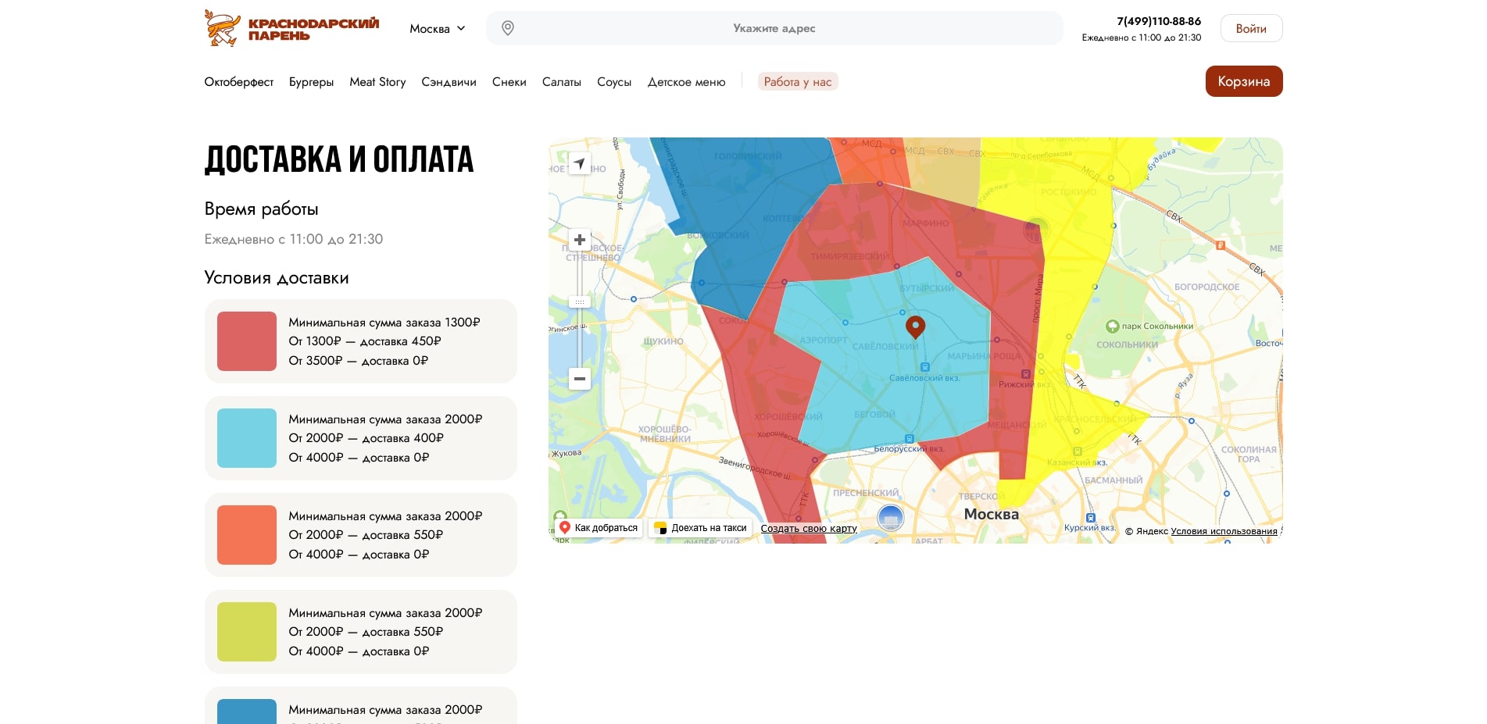This screenshot has width=1487, height=724.
Task: Click the red delivery zone color swatch
Action: coord(247,341)
